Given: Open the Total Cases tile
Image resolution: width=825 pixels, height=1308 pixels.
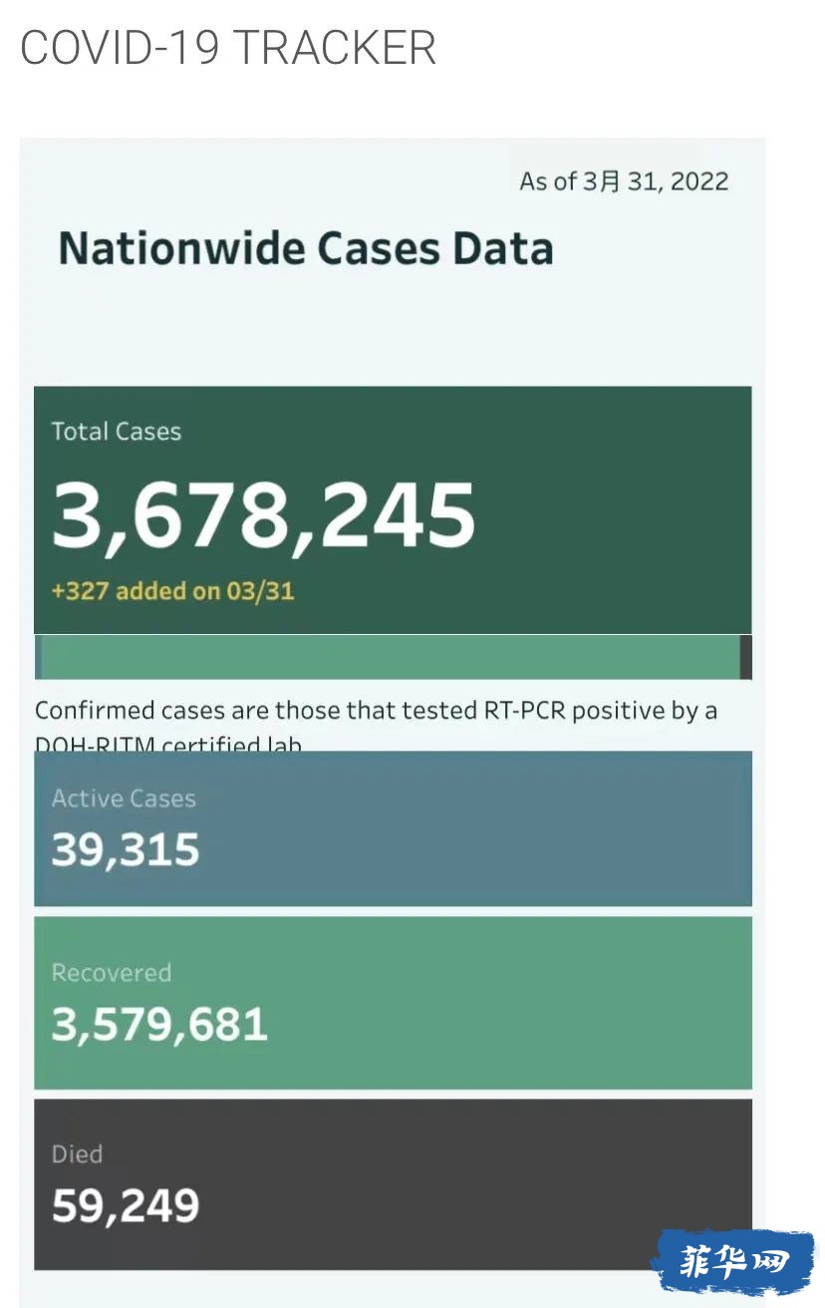Looking at the screenshot, I should click(393, 509).
